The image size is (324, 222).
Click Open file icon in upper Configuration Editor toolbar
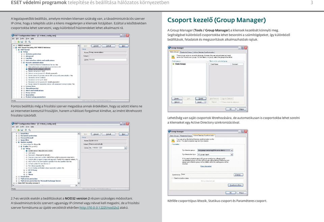pos(18,42)
